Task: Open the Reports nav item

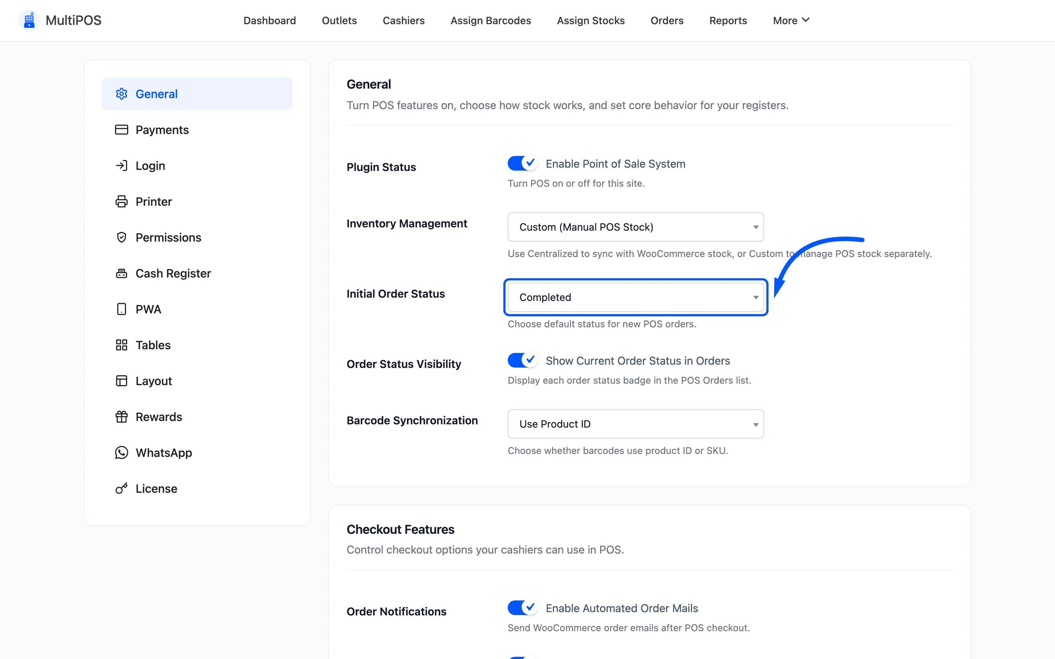Action: (x=728, y=21)
